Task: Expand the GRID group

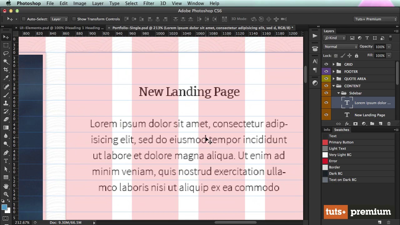Action: [333, 64]
